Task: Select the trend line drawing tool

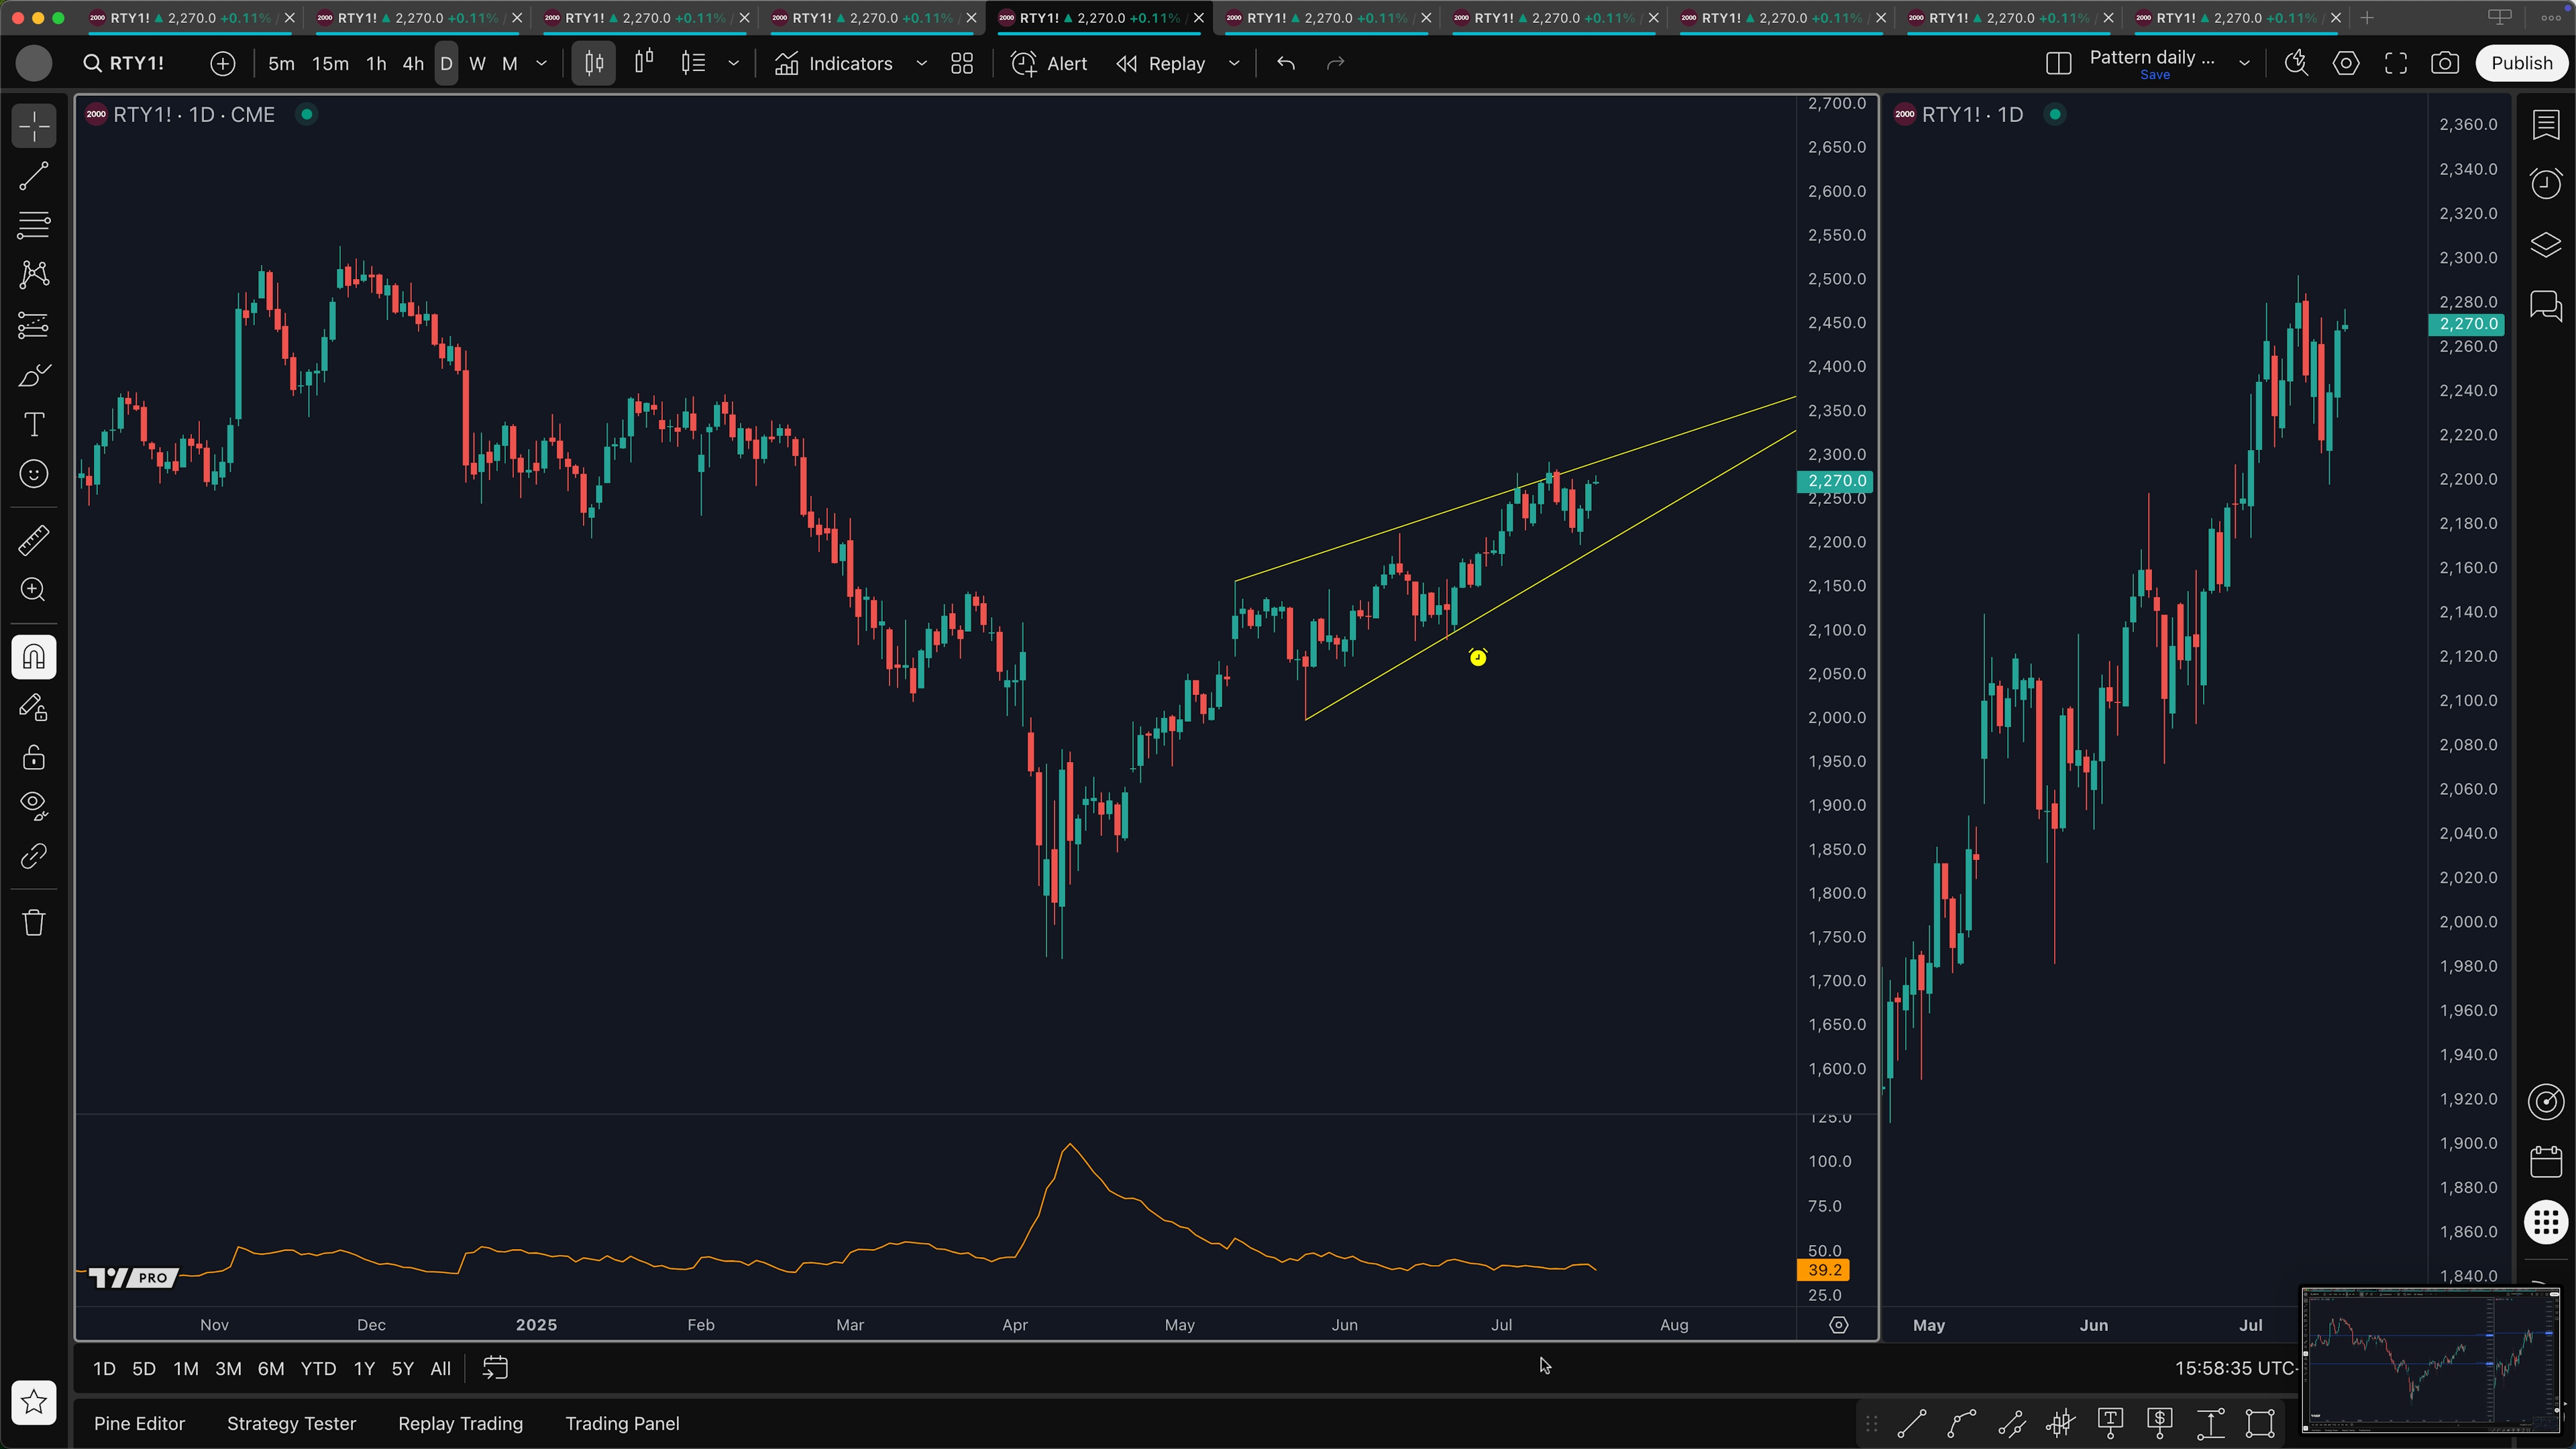Action: (34, 177)
